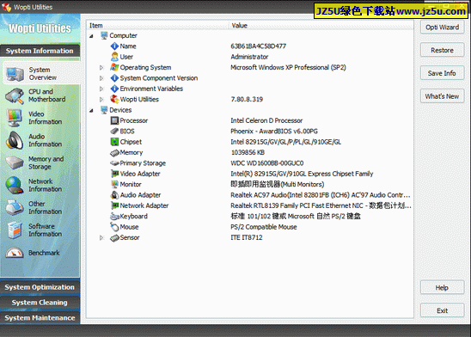The width and height of the screenshot is (471, 337).
Task: Switch to System Maintenance tab
Action: click(x=40, y=318)
